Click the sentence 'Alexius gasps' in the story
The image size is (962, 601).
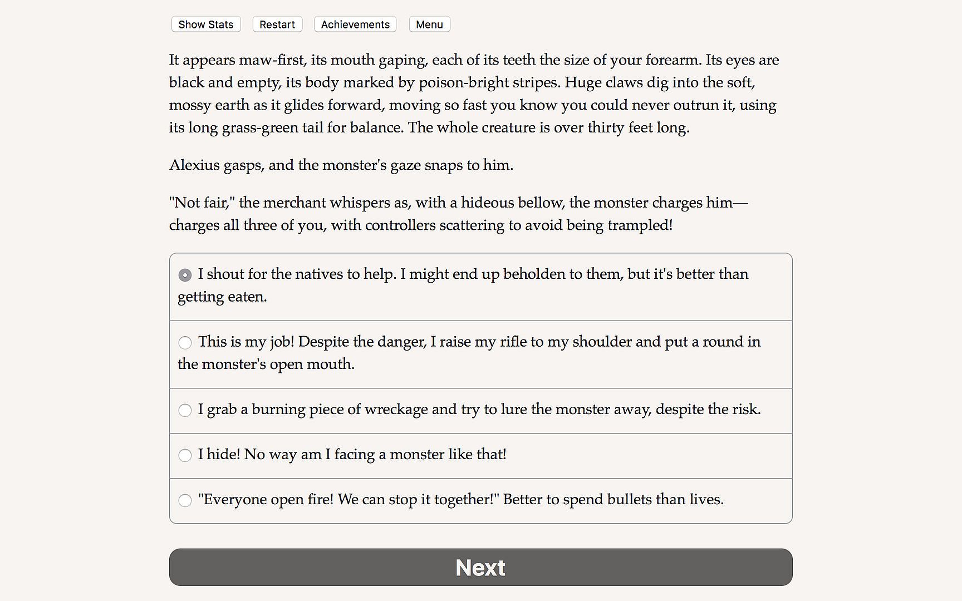coord(341,165)
